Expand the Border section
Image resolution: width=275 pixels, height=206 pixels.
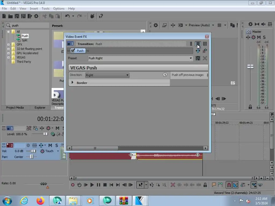coord(73,82)
